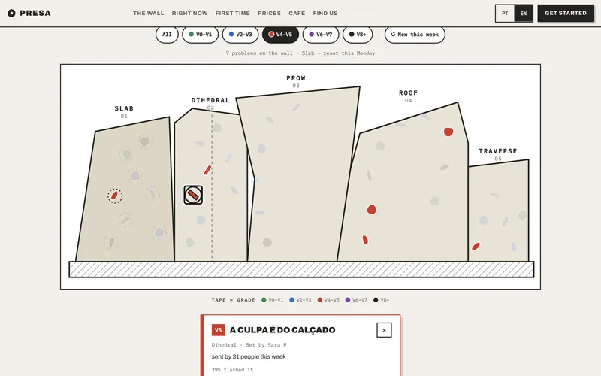Click the green hold on upper-left Roof
This screenshot has width=601, height=376.
[380, 146]
